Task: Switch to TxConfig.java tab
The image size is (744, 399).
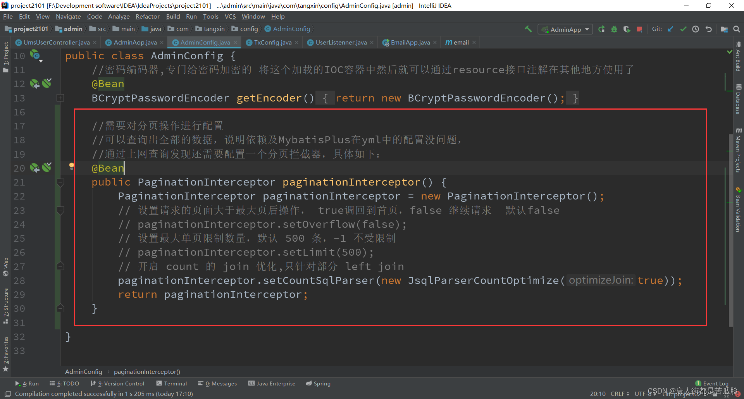Action: pos(273,43)
